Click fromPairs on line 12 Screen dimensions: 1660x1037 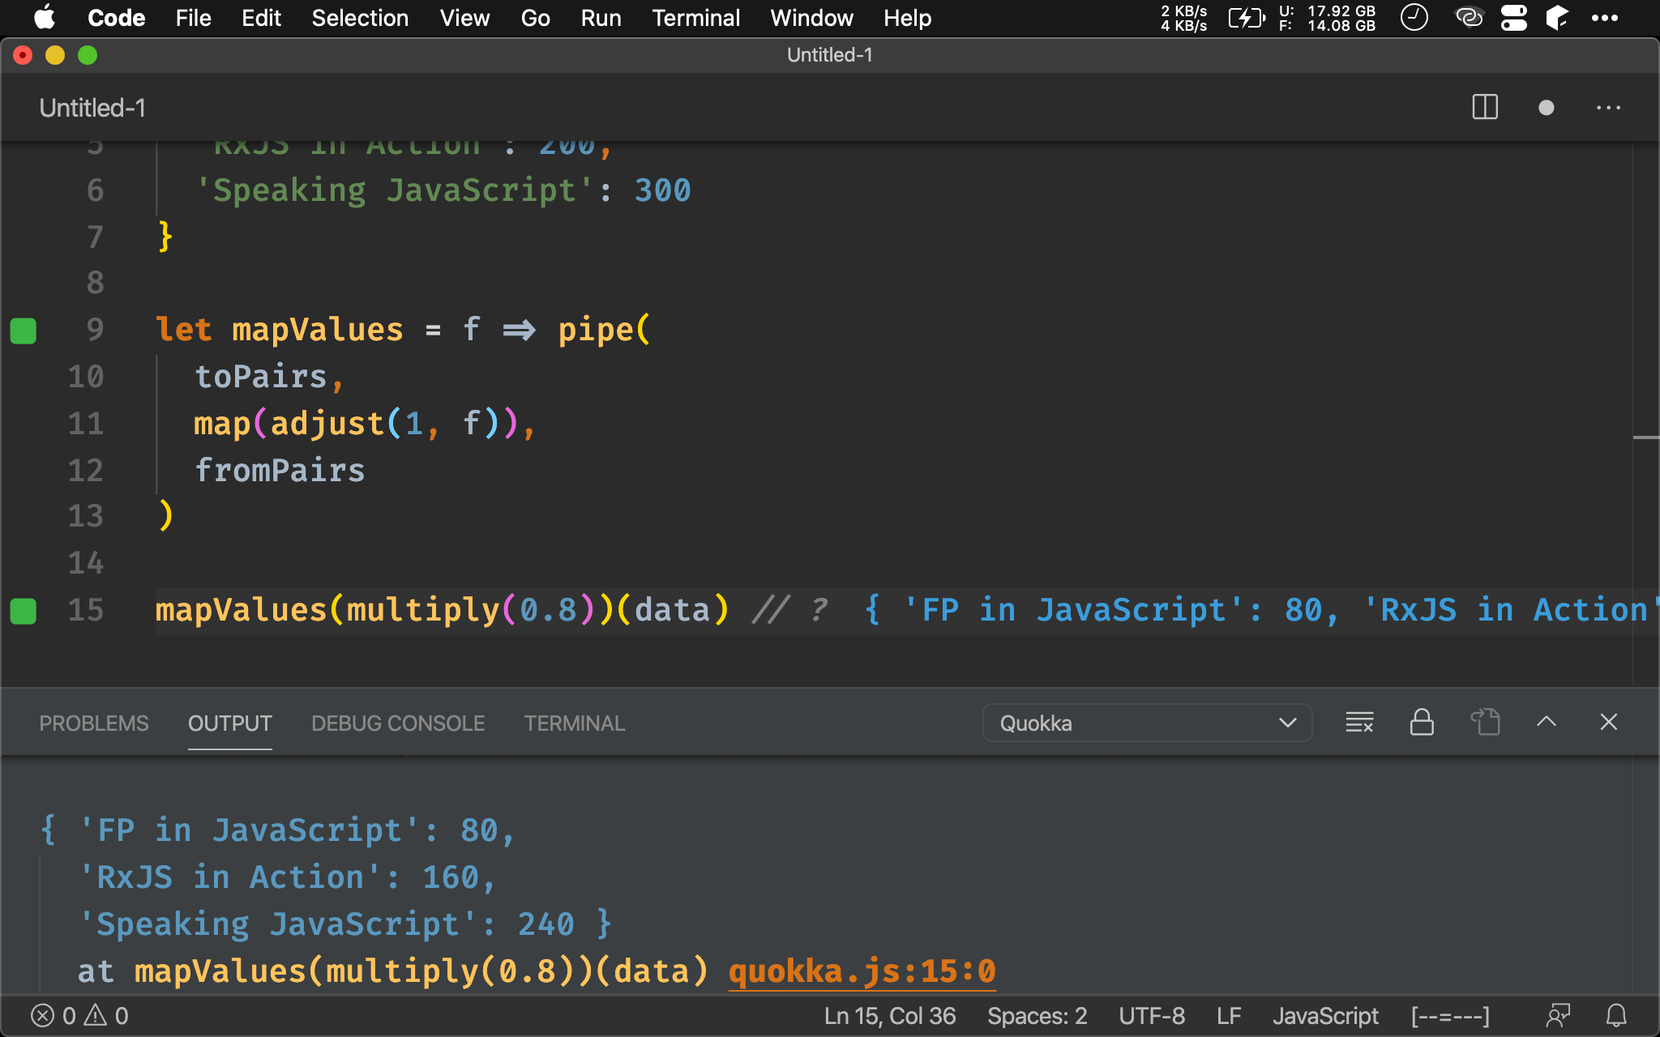coord(280,470)
